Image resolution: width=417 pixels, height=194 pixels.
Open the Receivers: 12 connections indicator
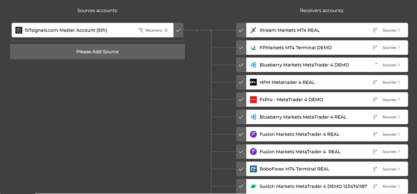pos(153,30)
